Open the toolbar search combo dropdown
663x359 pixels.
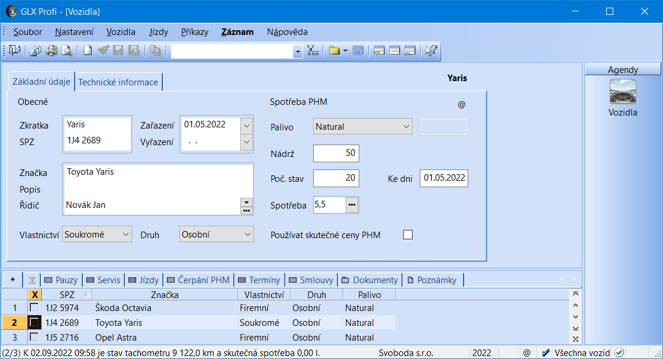[298, 52]
